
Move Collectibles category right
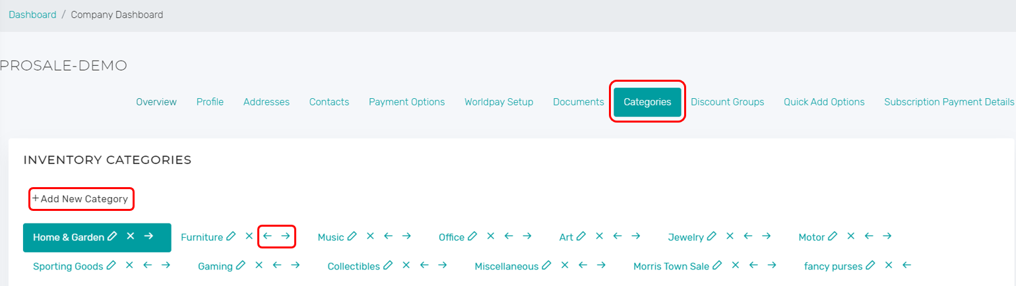442,265
